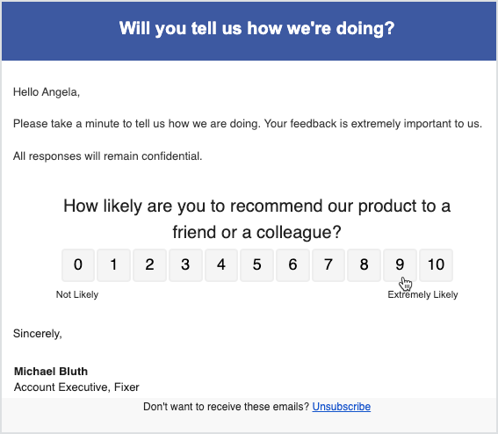The image size is (498, 434).
Task: Pick rating 4 in the survey
Action: [x=221, y=265]
